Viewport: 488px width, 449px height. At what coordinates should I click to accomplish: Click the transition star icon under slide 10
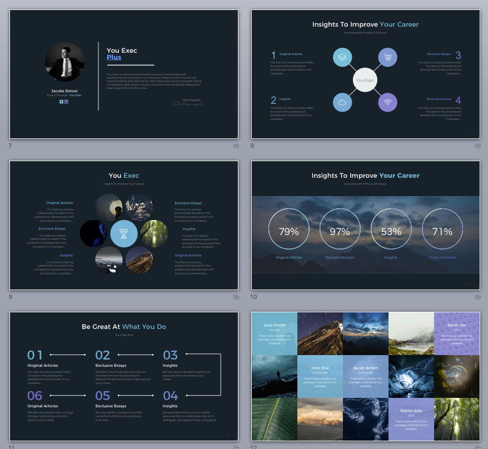[x=478, y=297]
